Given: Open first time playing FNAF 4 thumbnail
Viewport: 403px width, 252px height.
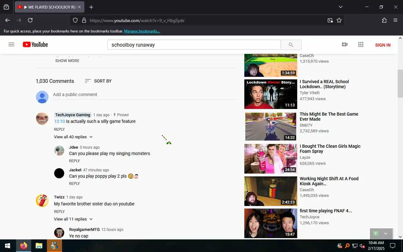Looking at the screenshot, I should [271, 223].
